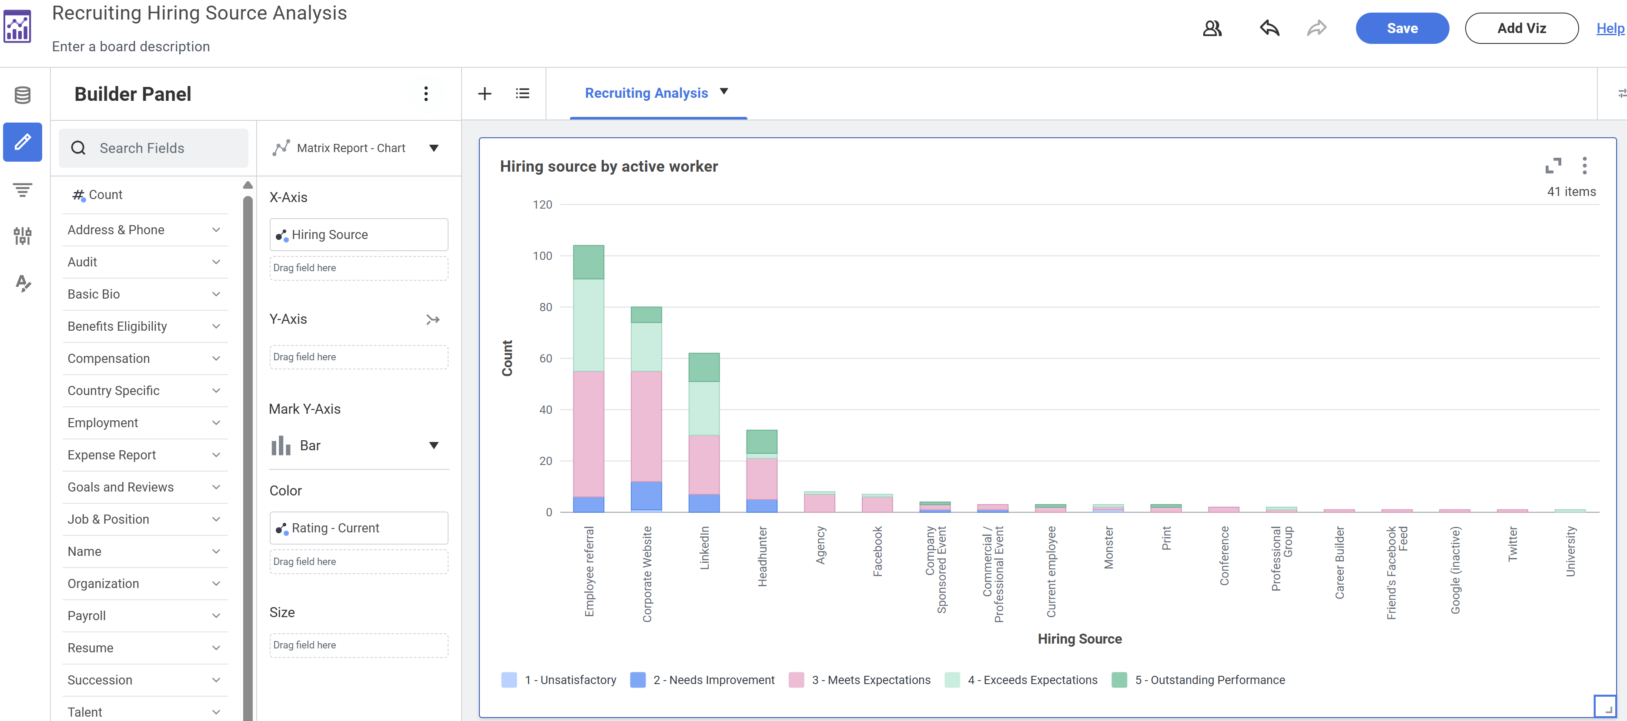Expand the Audit field category
Image resolution: width=1627 pixels, height=721 pixels.
[x=144, y=262]
